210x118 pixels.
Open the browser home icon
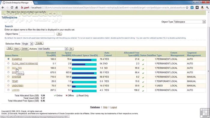(x=16, y=8)
